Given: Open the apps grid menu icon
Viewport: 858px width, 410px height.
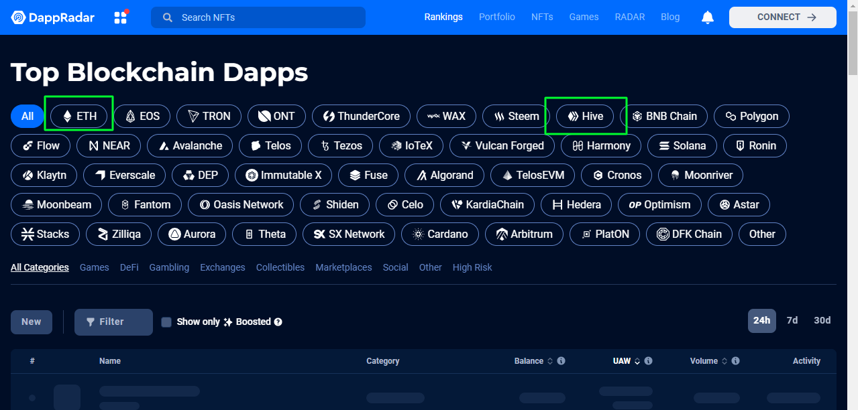Looking at the screenshot, I should (121, 17).
